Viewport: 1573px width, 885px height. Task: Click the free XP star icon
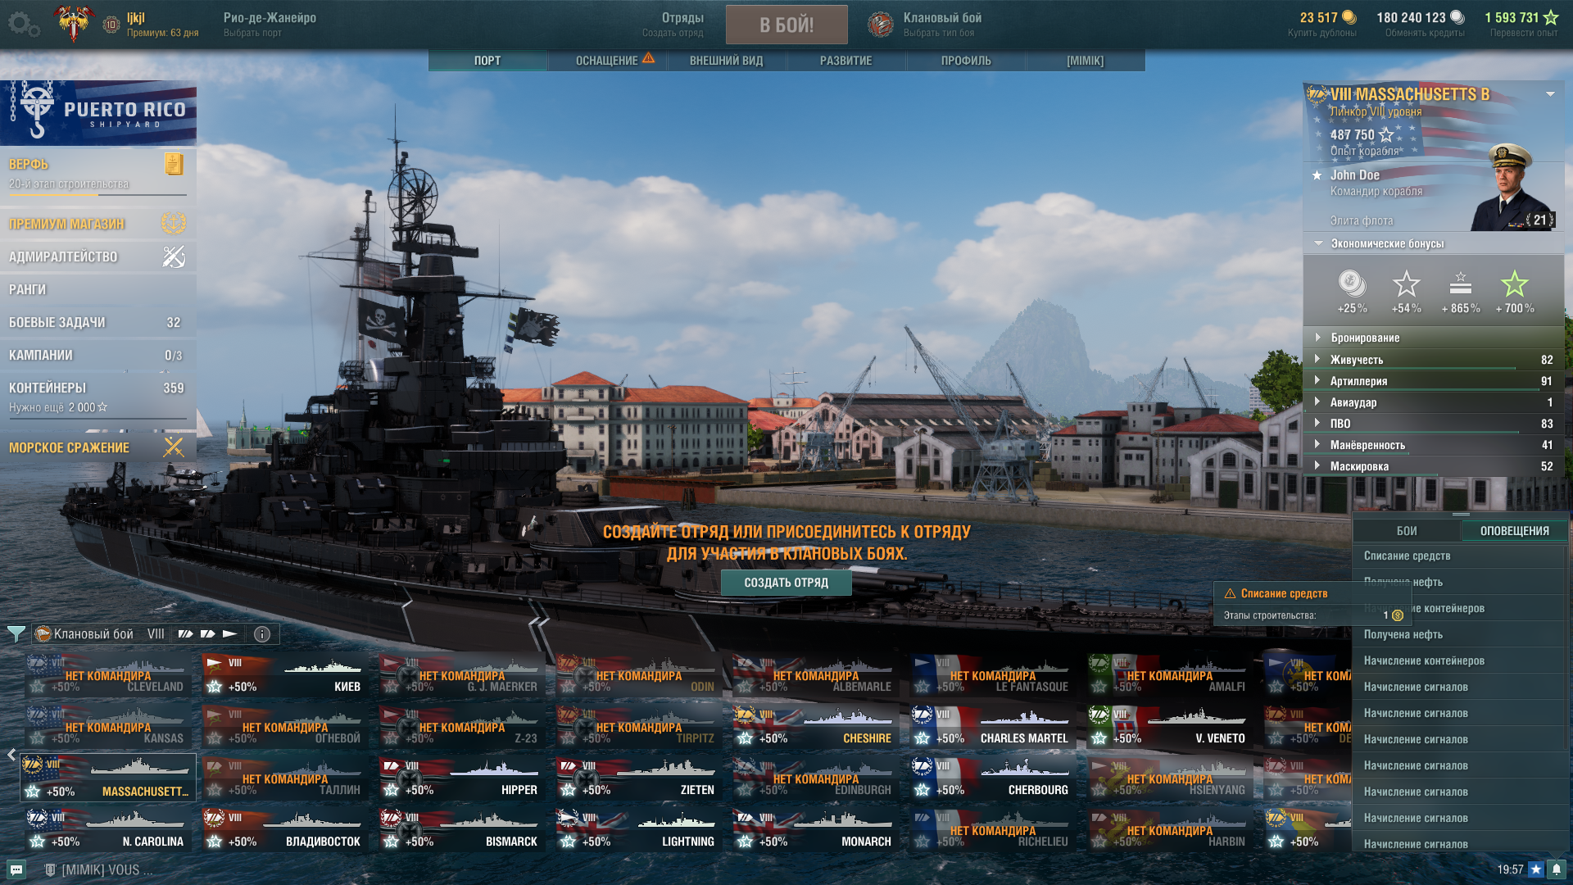[x=1550, y=17]
